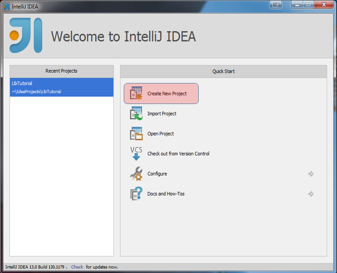Close the IntelliJ IDEA window
Viewport: 337px width, 273px height.
coord(324,5)
